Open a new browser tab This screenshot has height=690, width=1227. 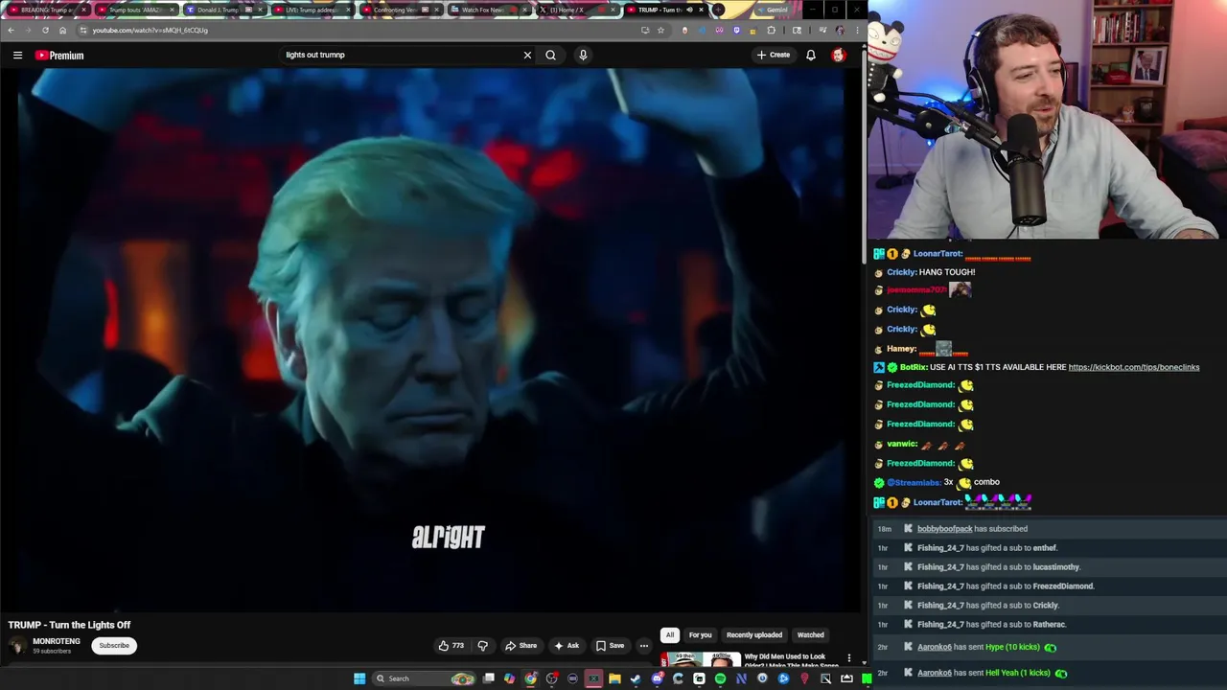(x=718, y=10)
